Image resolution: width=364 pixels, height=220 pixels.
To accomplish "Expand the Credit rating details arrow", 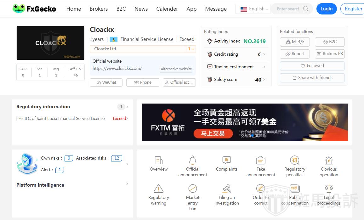I will (x=264, y=54).
